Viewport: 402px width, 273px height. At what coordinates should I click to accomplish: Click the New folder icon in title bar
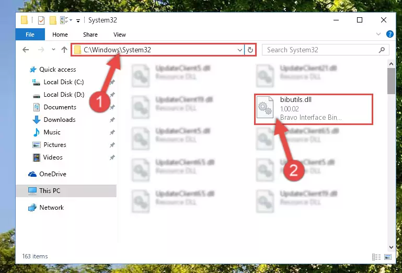coord(53,20)
